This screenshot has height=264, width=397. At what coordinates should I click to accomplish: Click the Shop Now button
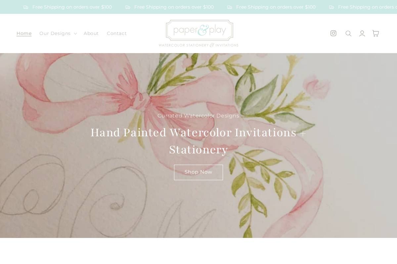pos(198,172)
